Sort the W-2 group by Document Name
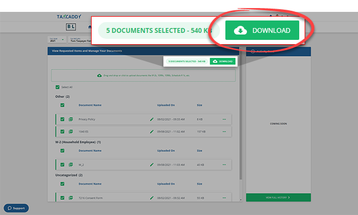 click(90, 151)
